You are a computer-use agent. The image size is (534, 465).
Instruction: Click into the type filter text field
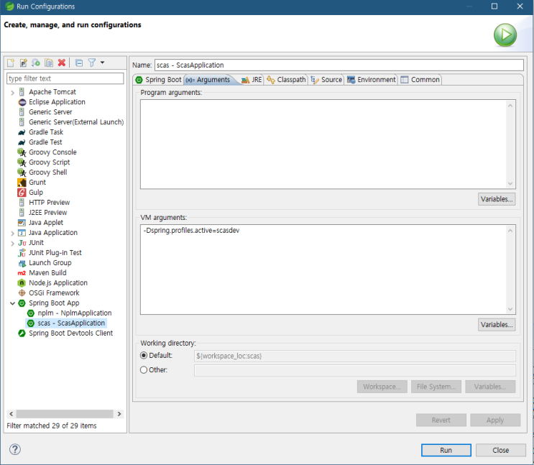(65, 78)
